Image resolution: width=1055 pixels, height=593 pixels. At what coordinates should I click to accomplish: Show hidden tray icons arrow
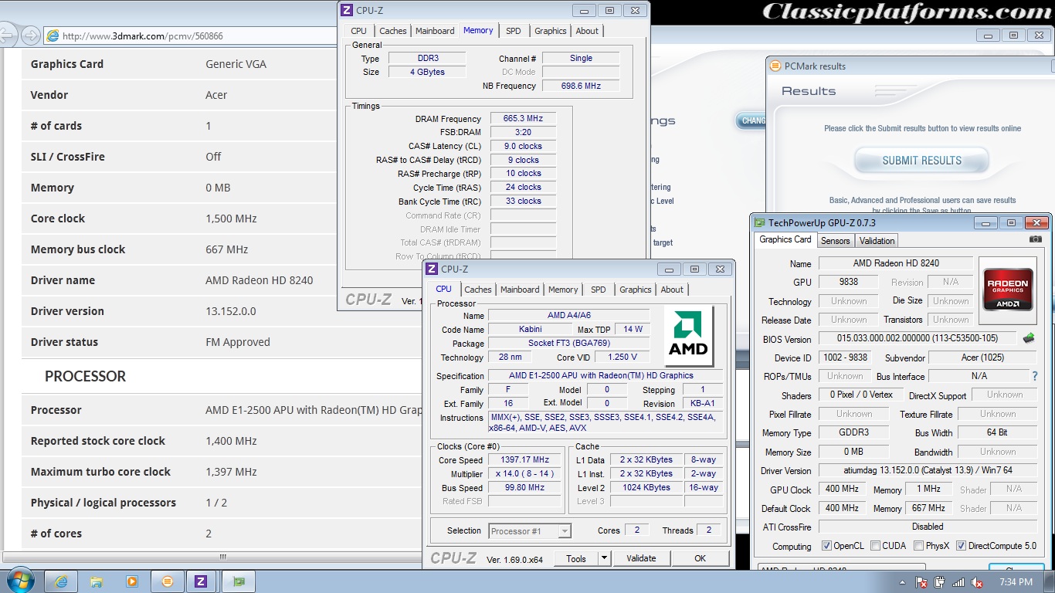point(903,582)
